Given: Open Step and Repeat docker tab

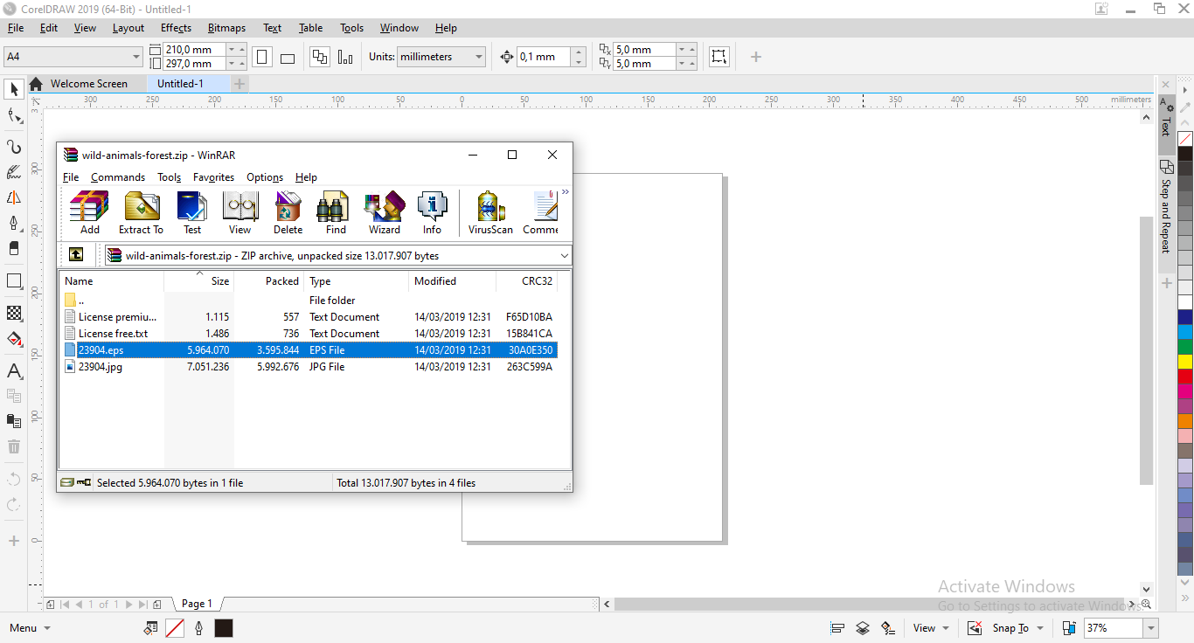Looking at the screenshot, I should [1165, 208].
